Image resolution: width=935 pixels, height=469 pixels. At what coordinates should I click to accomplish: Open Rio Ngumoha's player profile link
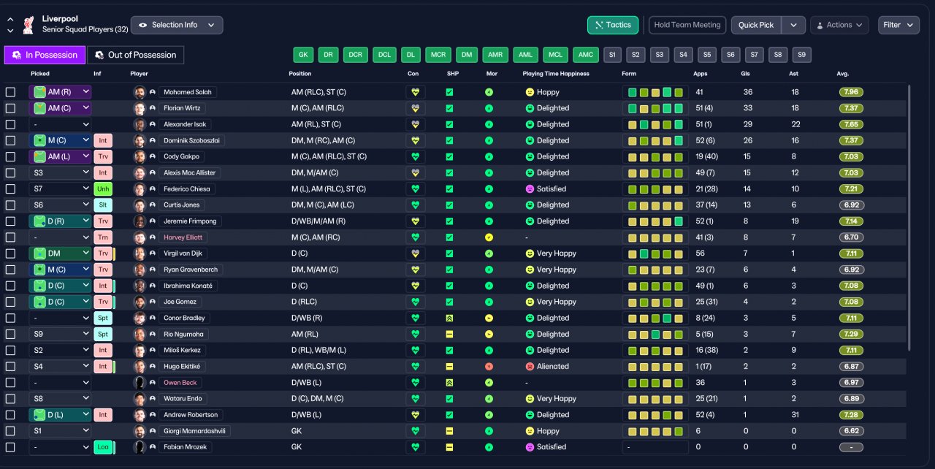tap(184, 334)
